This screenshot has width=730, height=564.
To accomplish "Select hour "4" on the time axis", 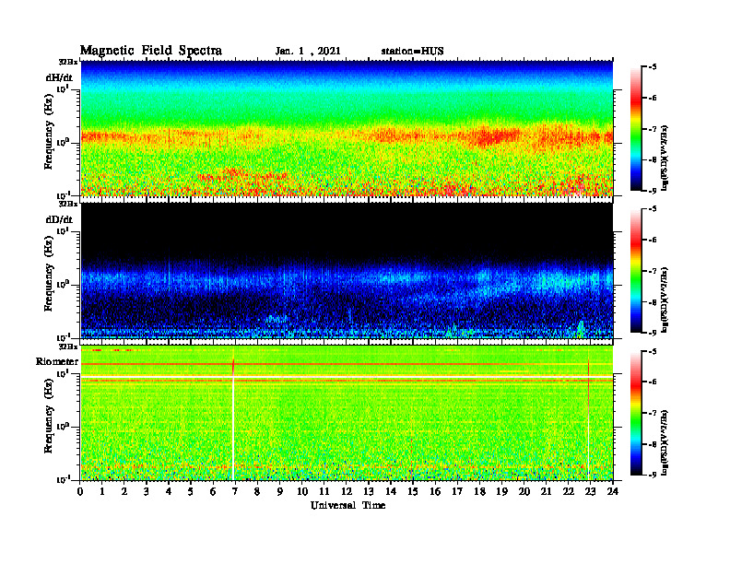I will pyautogui.click(x=169, y=491).
